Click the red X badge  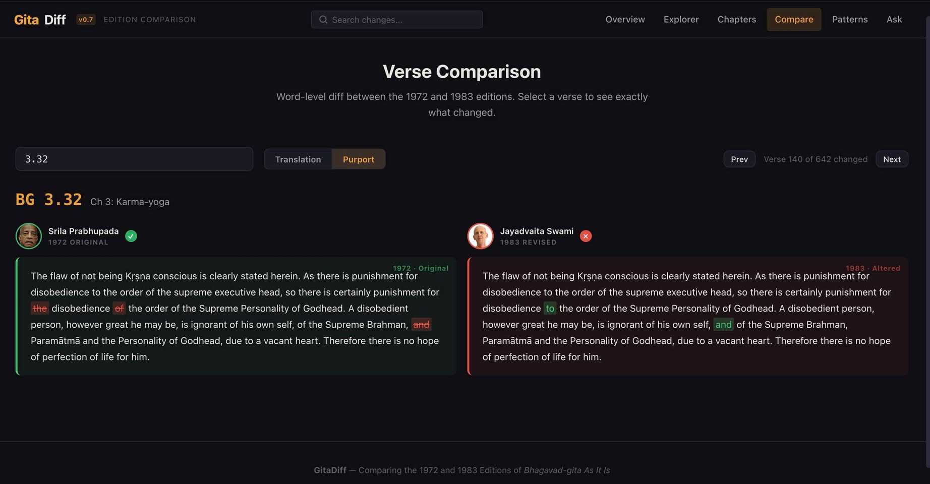(x=586, y=236)
